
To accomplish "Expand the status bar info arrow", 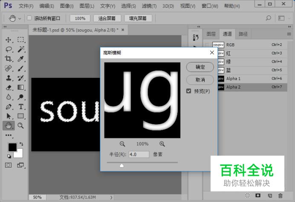I will pyautogui.click(x=111, y=197).
